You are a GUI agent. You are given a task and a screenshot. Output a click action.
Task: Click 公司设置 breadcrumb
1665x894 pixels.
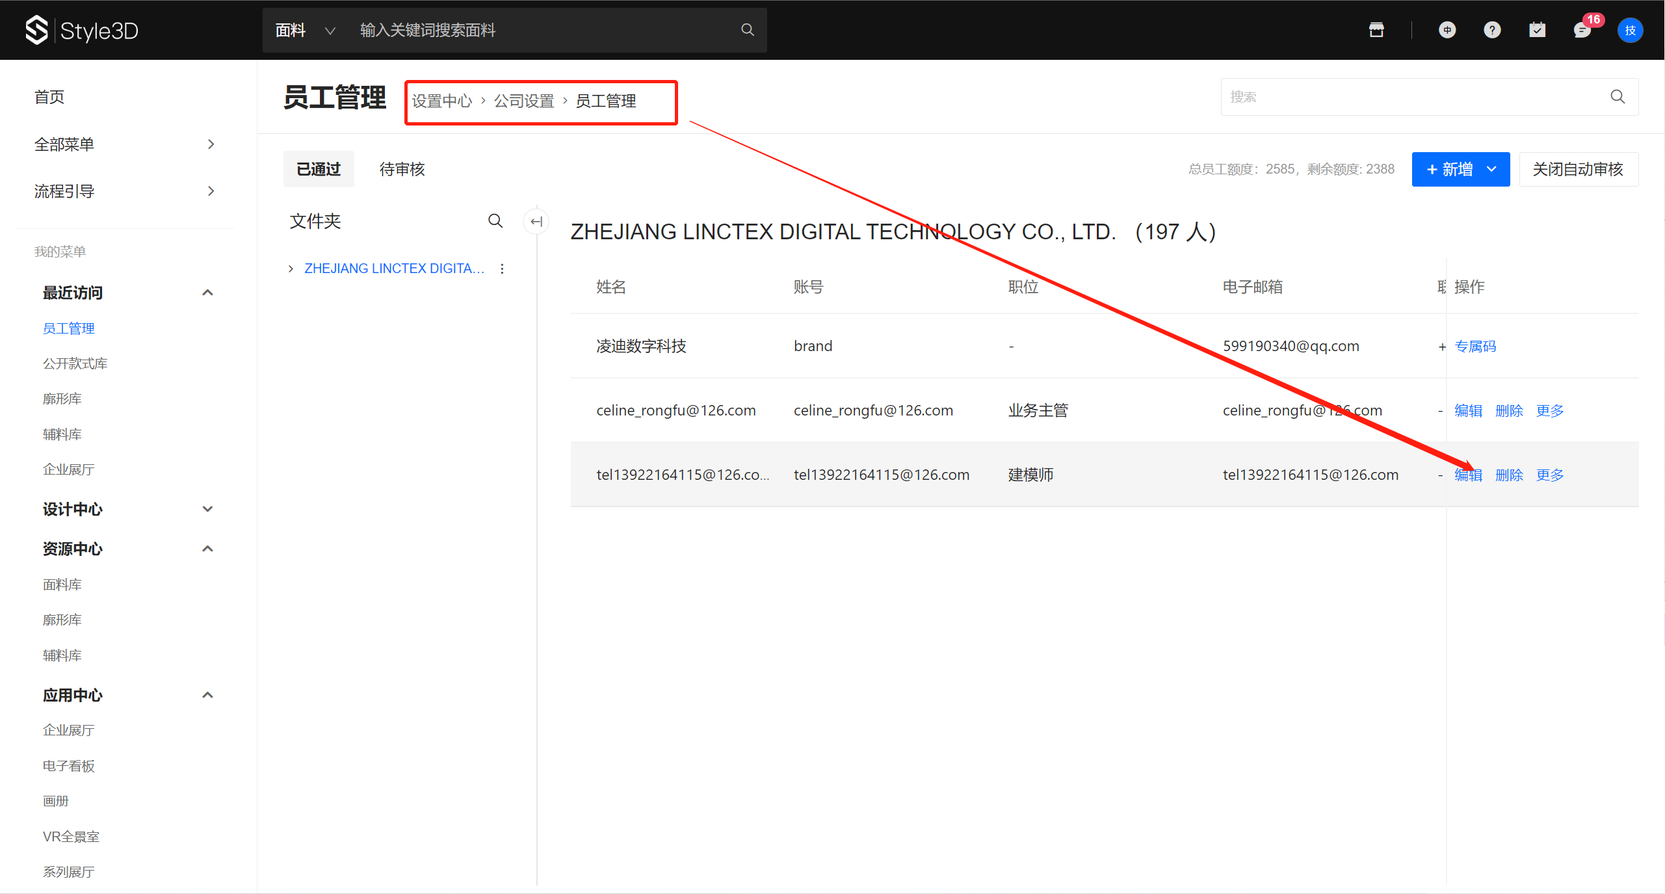524,101
